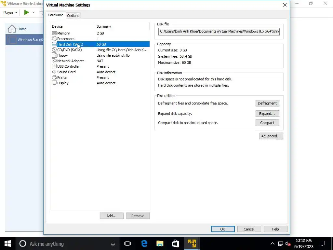Open the Windows Start menu

pos(8,243)
